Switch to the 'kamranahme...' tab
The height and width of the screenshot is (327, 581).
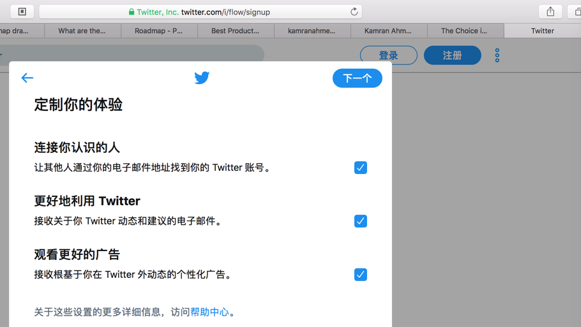point(312,31)
